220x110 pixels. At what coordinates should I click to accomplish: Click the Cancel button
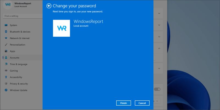click(x=142, y=103)
